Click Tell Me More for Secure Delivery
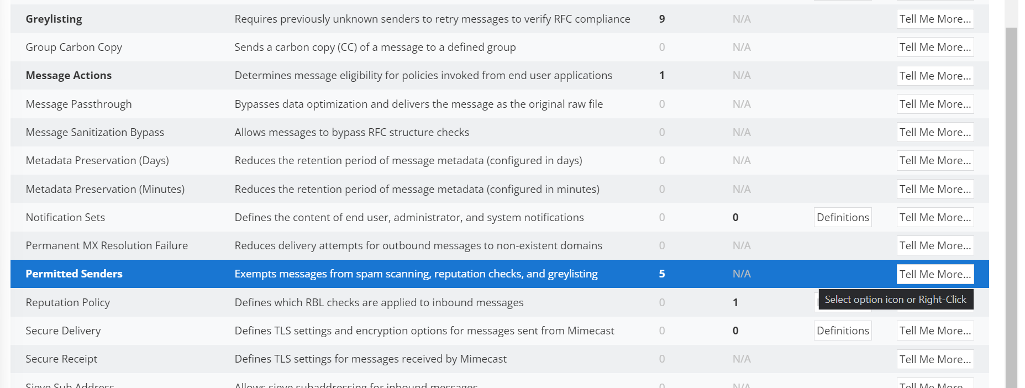 pos(934,331)
